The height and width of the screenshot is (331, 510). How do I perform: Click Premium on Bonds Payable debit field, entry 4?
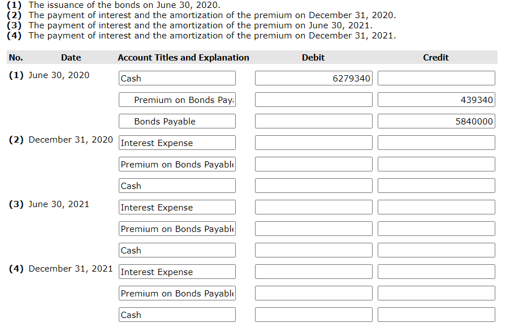(314, 293)
